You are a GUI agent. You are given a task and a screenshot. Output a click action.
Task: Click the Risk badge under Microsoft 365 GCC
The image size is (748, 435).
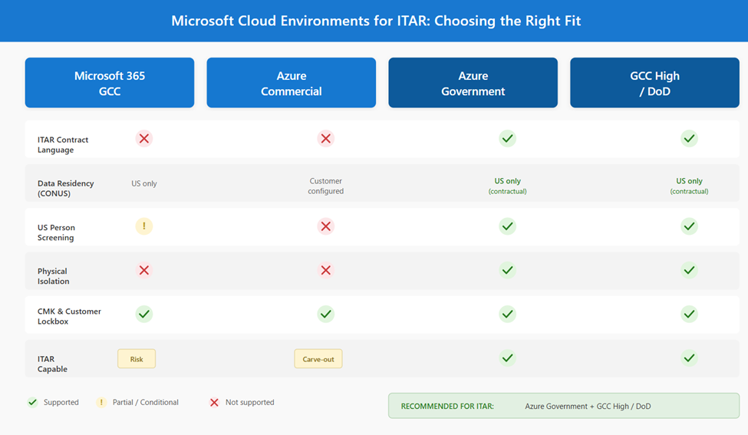point(137,359)
